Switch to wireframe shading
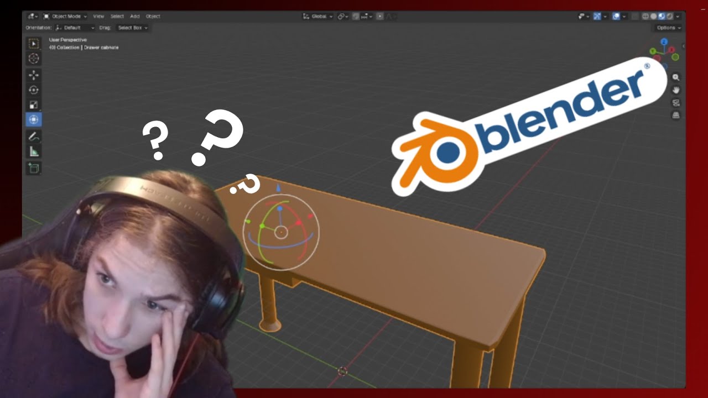The width and height of the screenshot is (708, 398). pos(645,17)
